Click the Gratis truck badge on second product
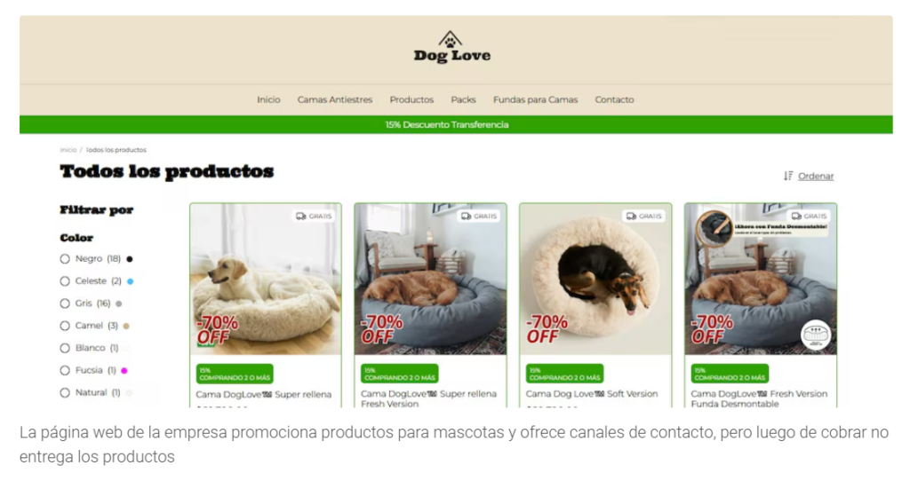 click(x=479, y=217)
